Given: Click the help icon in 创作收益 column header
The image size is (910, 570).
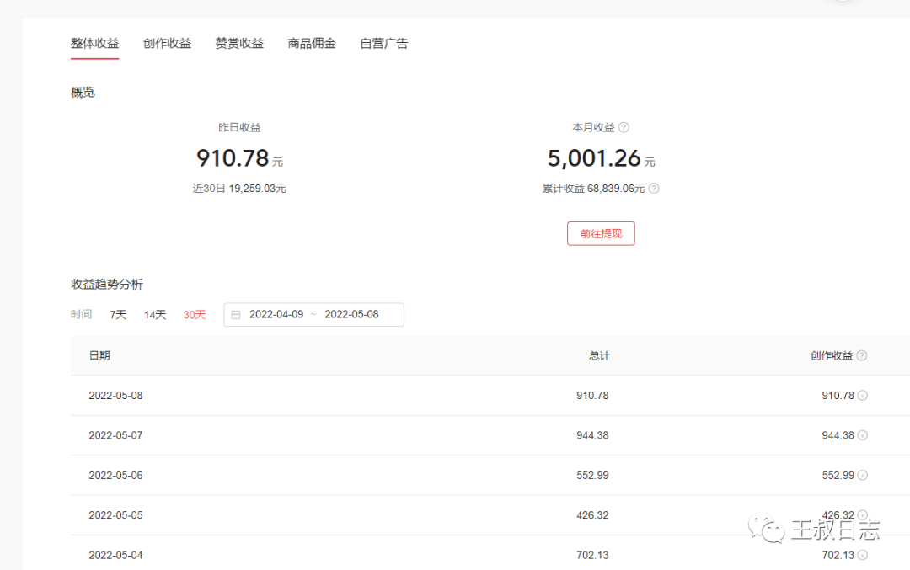Looking at the screenshot, I should tap(862, 355).
